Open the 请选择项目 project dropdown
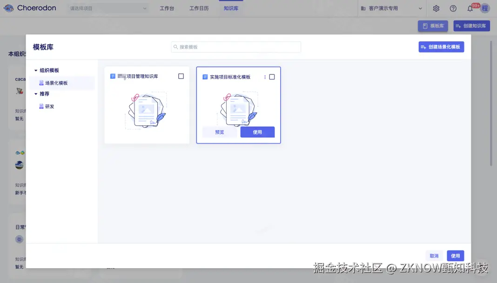497x283 pixels. click(107, 8)
